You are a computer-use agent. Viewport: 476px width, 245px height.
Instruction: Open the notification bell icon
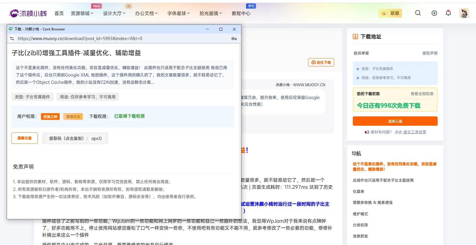pos(448,13)
